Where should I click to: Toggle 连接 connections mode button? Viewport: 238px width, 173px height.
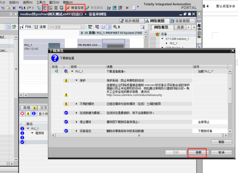[x=40, y=27]
